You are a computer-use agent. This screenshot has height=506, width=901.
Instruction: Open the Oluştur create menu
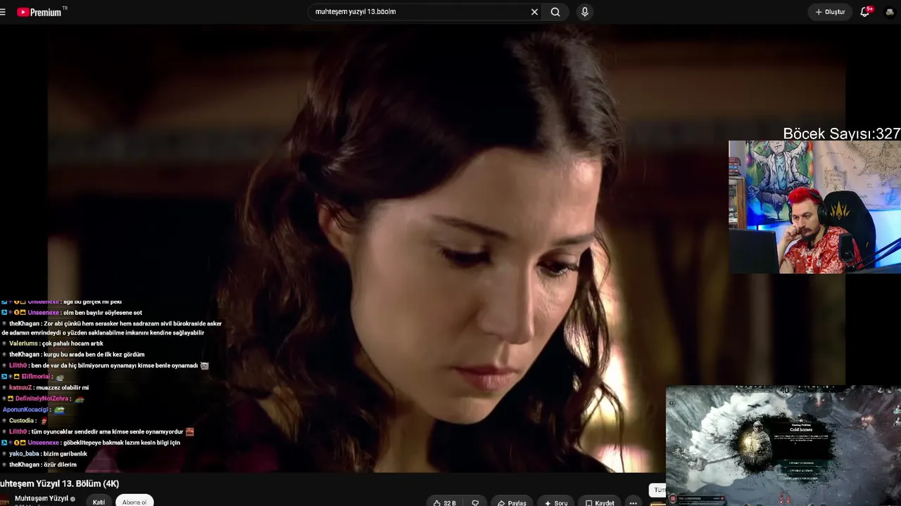pos(830,12)
